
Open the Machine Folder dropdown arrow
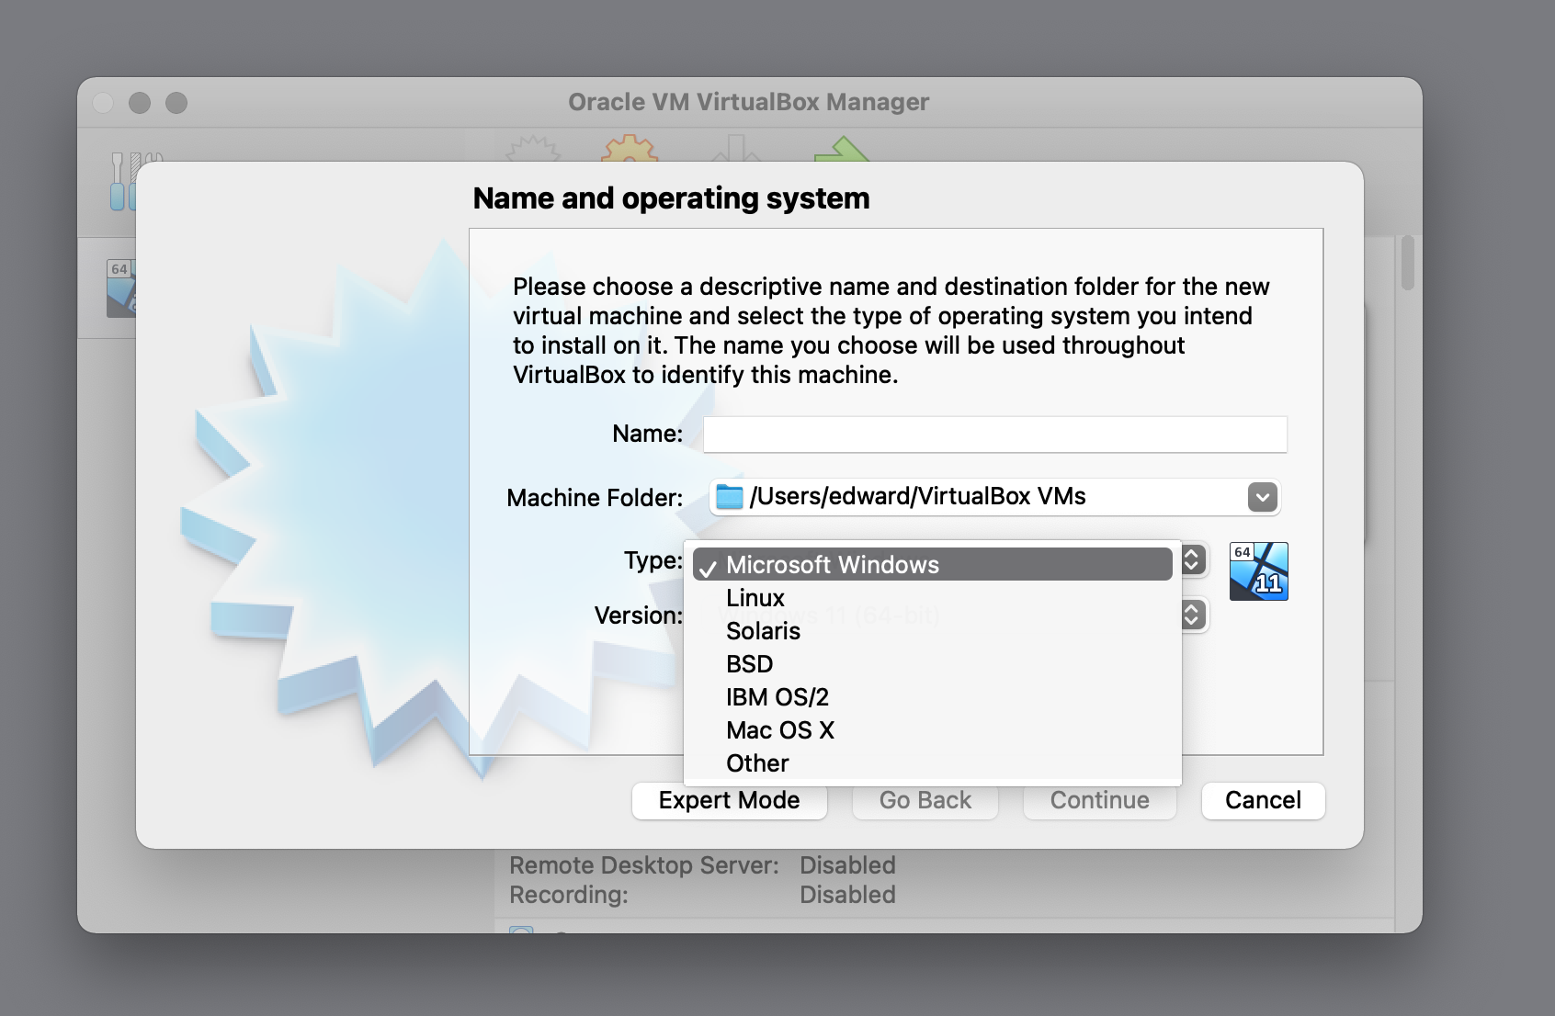tap(1262, 497)
